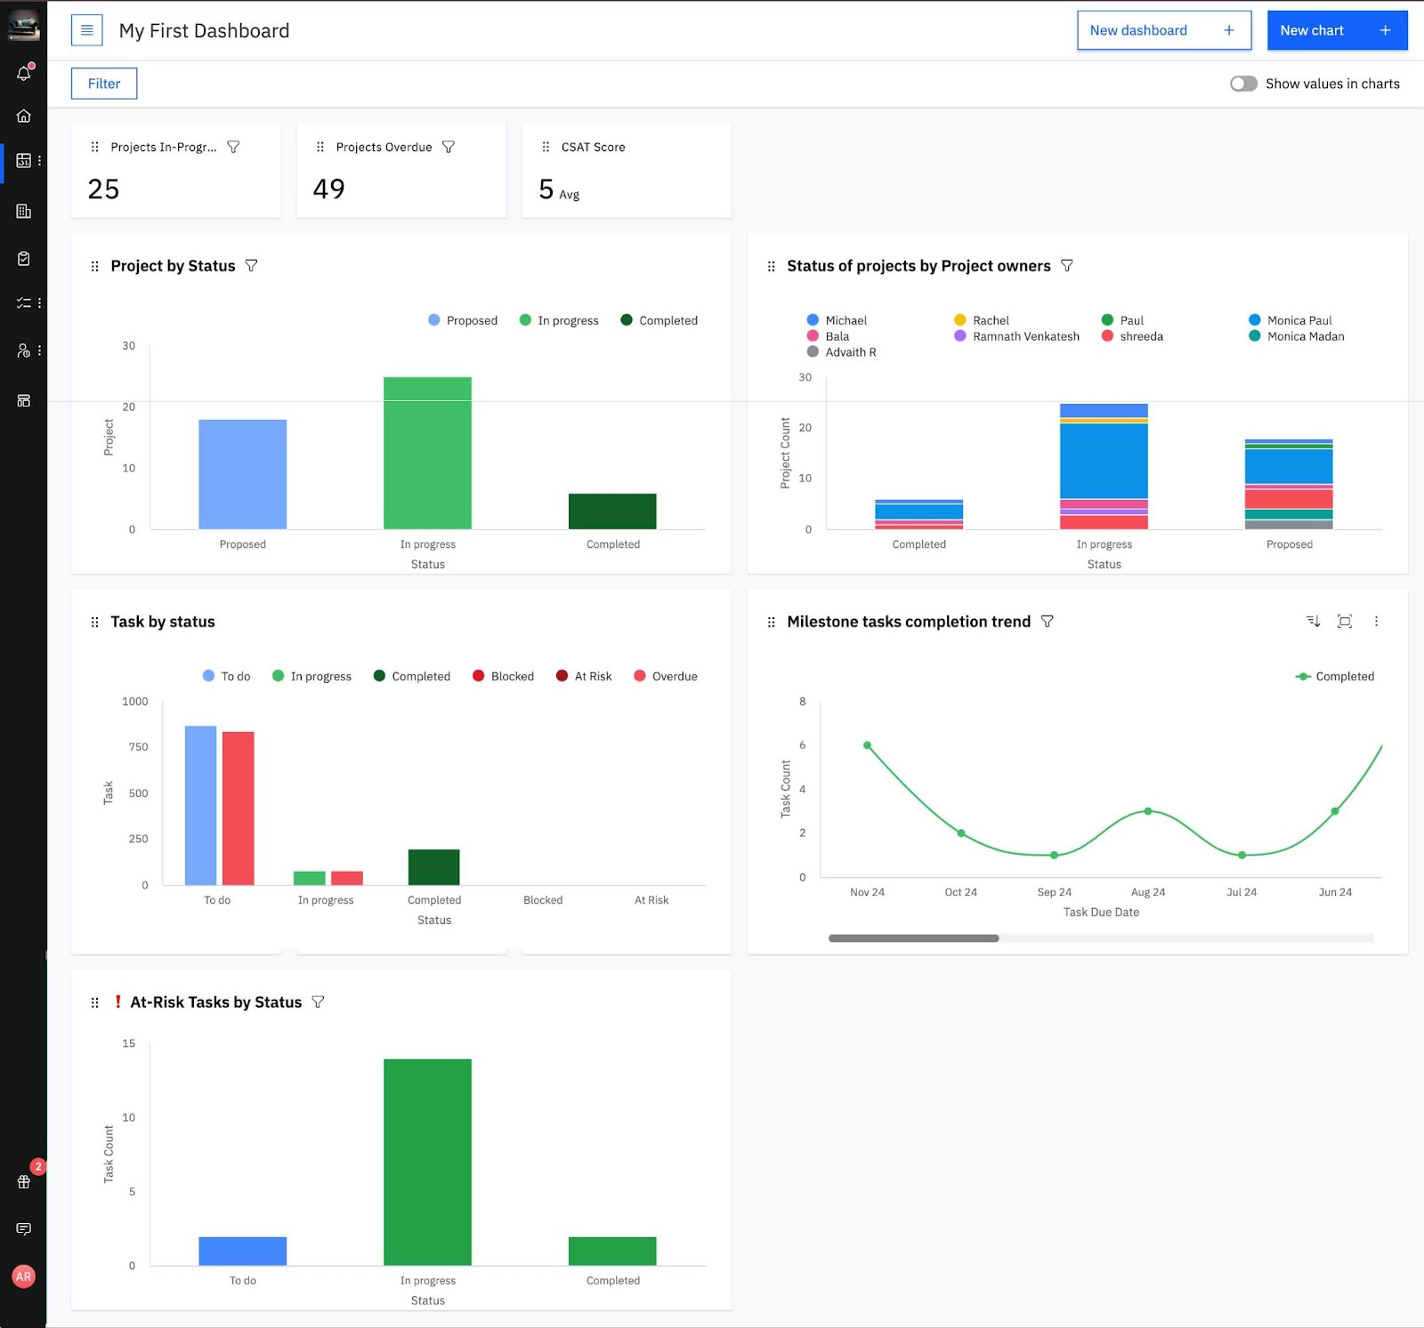Viewport: 1424px width, 1328px height.
Task: Click the filter icon on Project by Status
Action: pyautogui.click(x=251, y=266)
